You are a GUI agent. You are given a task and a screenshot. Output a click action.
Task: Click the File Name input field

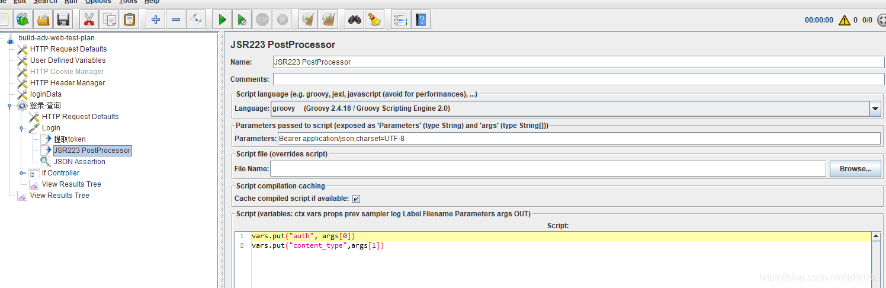point(548,169)
